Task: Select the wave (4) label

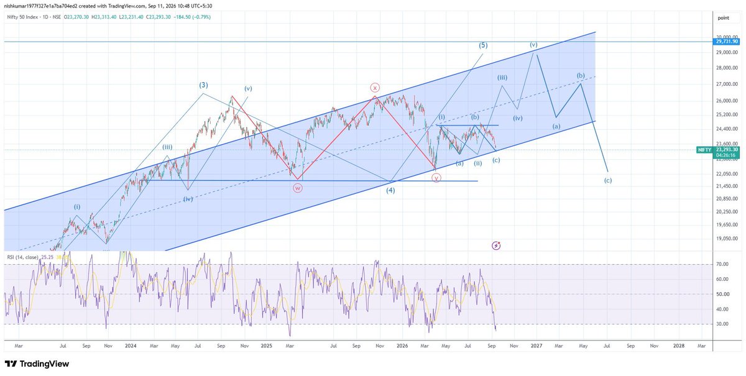Action: (x=390, y=190)
